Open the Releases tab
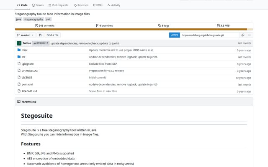This screenshot has height=167, width=268. point(81,5)
